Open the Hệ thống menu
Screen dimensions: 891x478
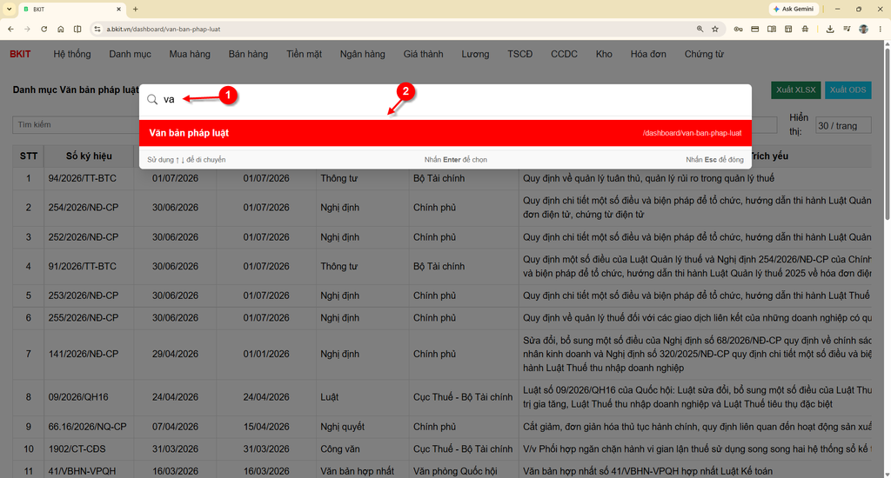[x=72, y=54]
